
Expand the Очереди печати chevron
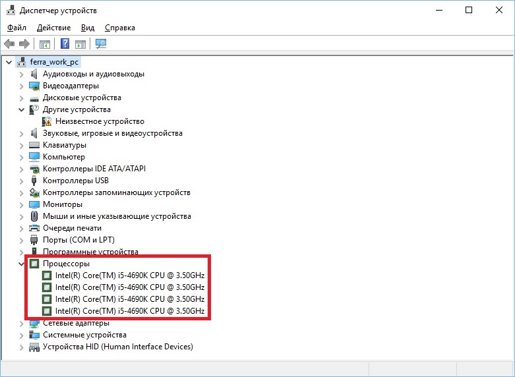point(21,229)
